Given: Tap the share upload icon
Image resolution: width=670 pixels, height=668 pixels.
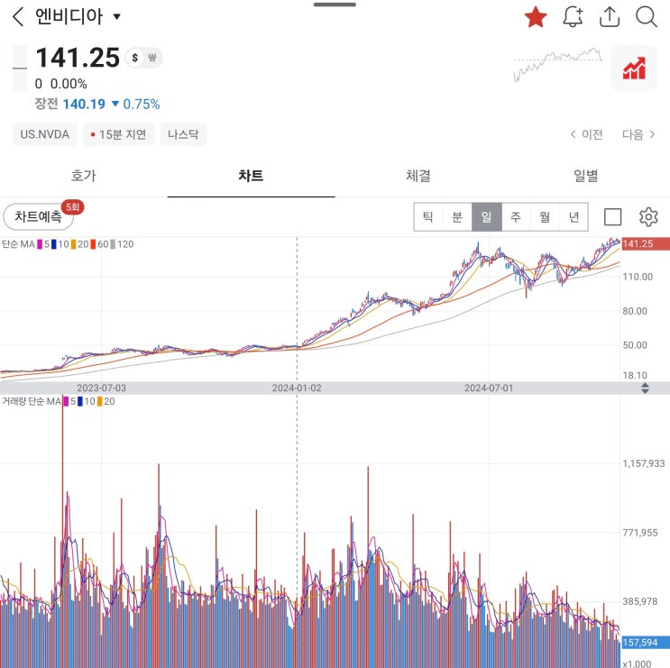Looking at the screenshot, I should [x=610, y=16].
